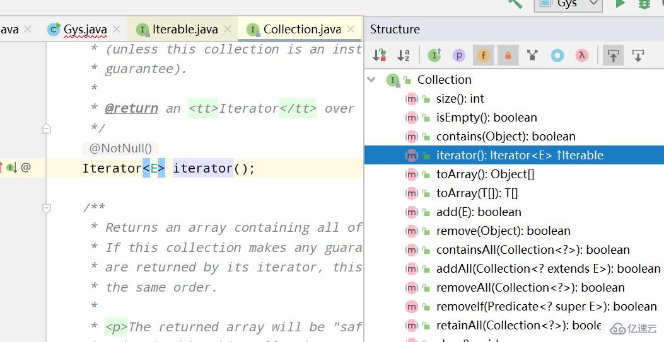Toggle show properties filter
The image size is (664, 342).
click(x=459, y=55)
